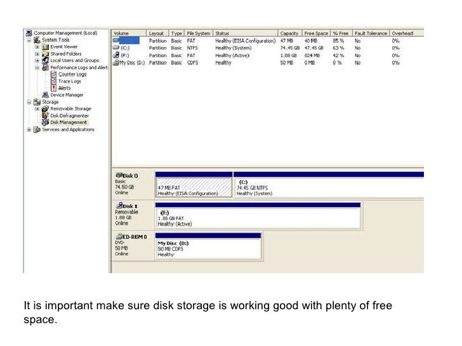Select the Device Manager tree label
The width and height of the screenshot is (462, 346).
67,95
